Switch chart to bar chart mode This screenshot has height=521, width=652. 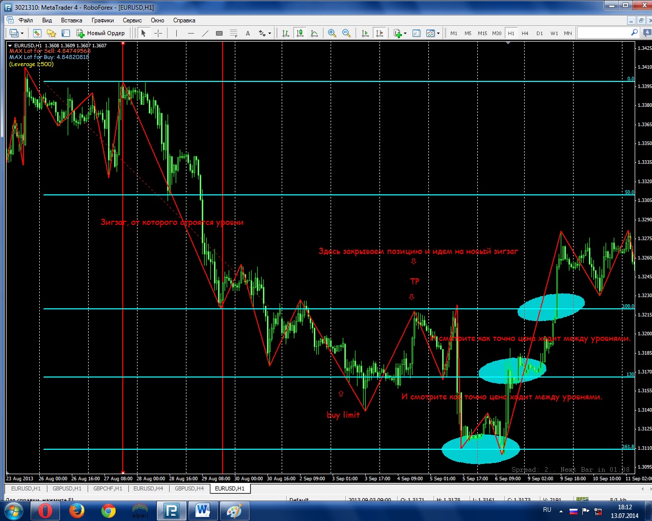click(286, 33)
